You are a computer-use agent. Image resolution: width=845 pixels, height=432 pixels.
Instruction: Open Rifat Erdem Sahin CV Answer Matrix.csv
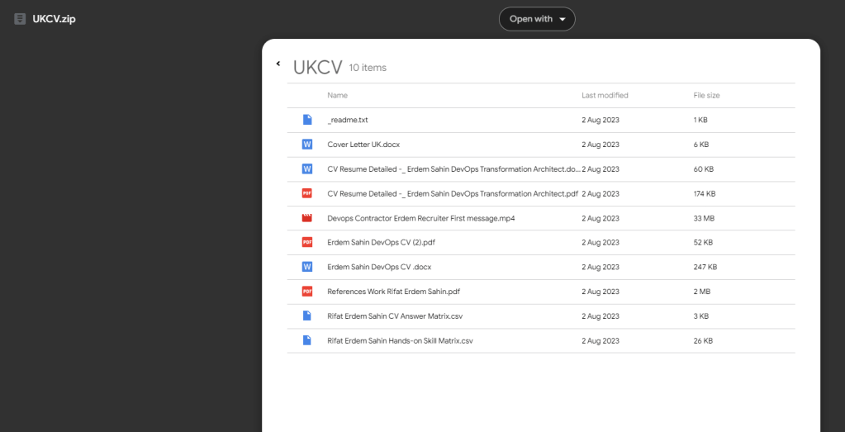pyautogui.click(x=395, y=316)
